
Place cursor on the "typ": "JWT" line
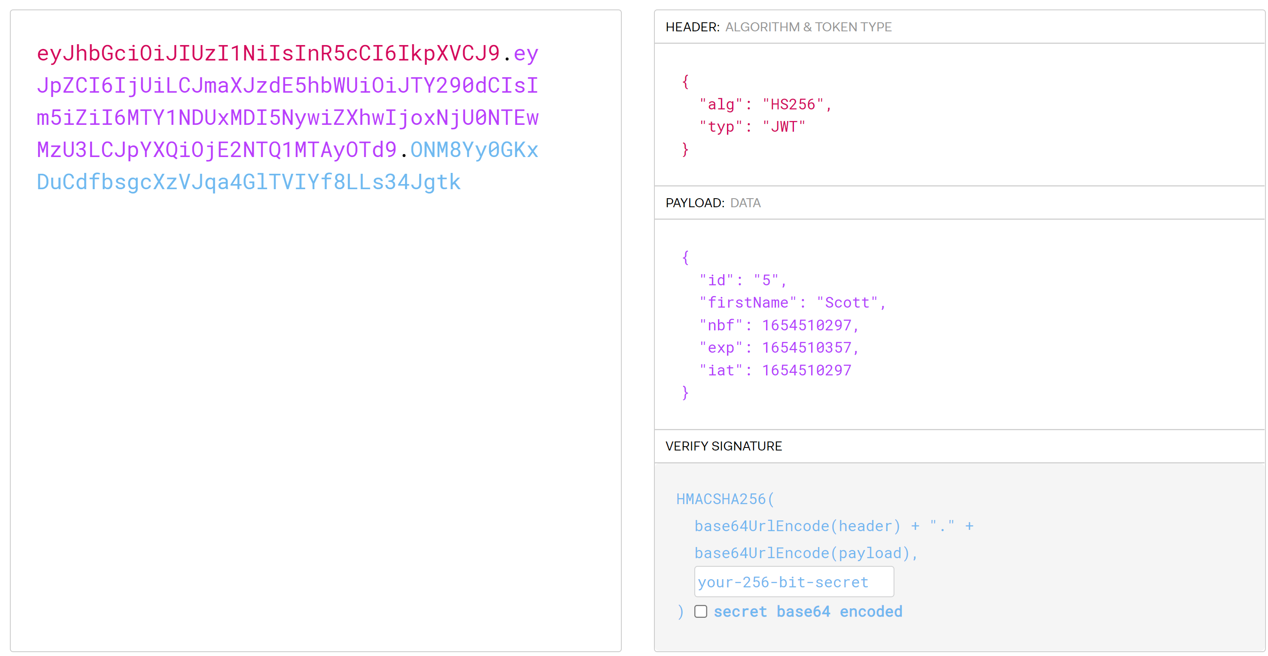pos(752,127)
